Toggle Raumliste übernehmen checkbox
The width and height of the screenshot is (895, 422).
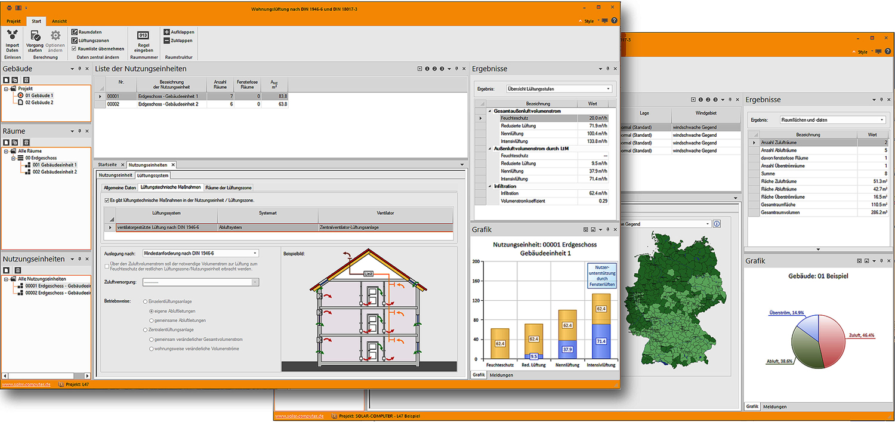coord(74,48)
